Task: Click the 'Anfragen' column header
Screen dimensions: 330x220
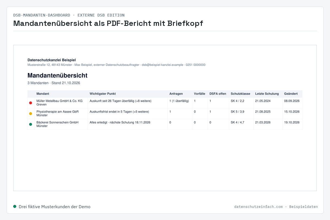Action: click(x=176, y=94)
